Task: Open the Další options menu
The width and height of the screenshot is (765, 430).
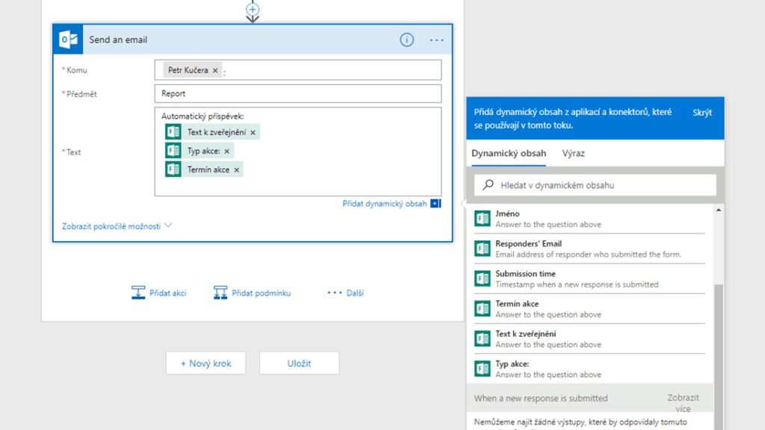Action: click(345, 293)
